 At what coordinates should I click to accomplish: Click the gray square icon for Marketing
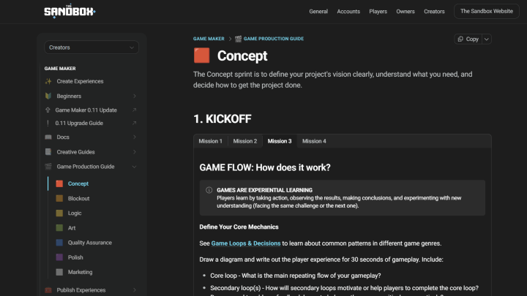[x=59, y=272]
